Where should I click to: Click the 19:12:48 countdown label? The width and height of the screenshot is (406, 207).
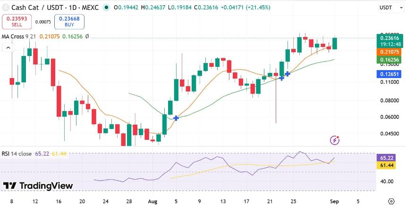[390, 44]
